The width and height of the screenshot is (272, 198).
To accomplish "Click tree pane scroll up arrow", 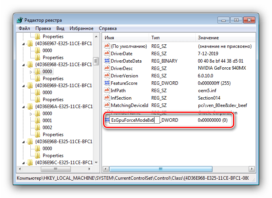I will pyautogui.click(x=96, y=37).
